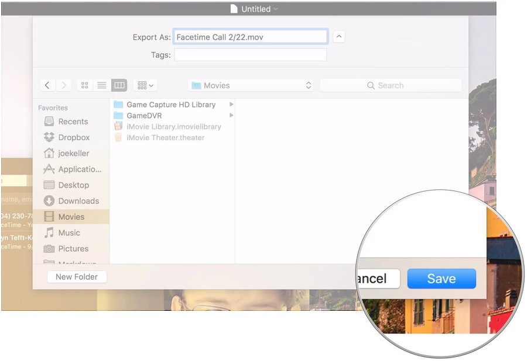
Task: Click the back navigation arrow
Action: point(47,85)
